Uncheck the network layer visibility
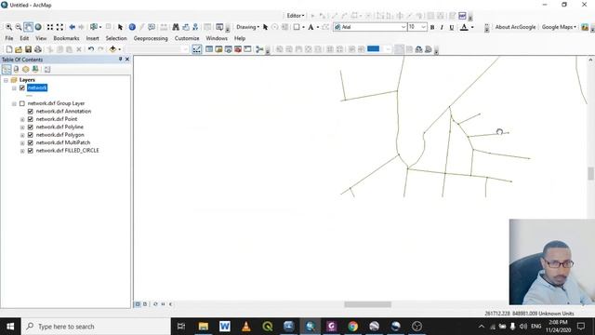The width and height of the screenshot is (595, 335). pos(22,87)
